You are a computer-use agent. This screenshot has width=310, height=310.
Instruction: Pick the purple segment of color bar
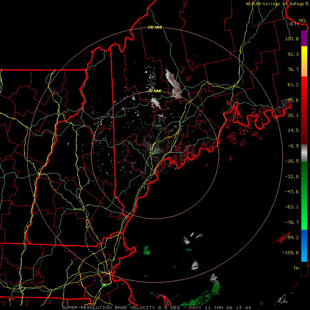304,39
